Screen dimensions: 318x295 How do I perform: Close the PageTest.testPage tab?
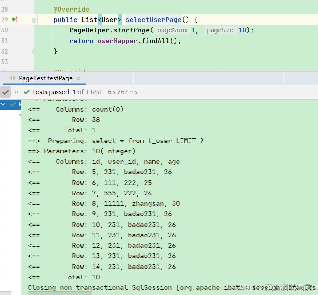point(78,78)
